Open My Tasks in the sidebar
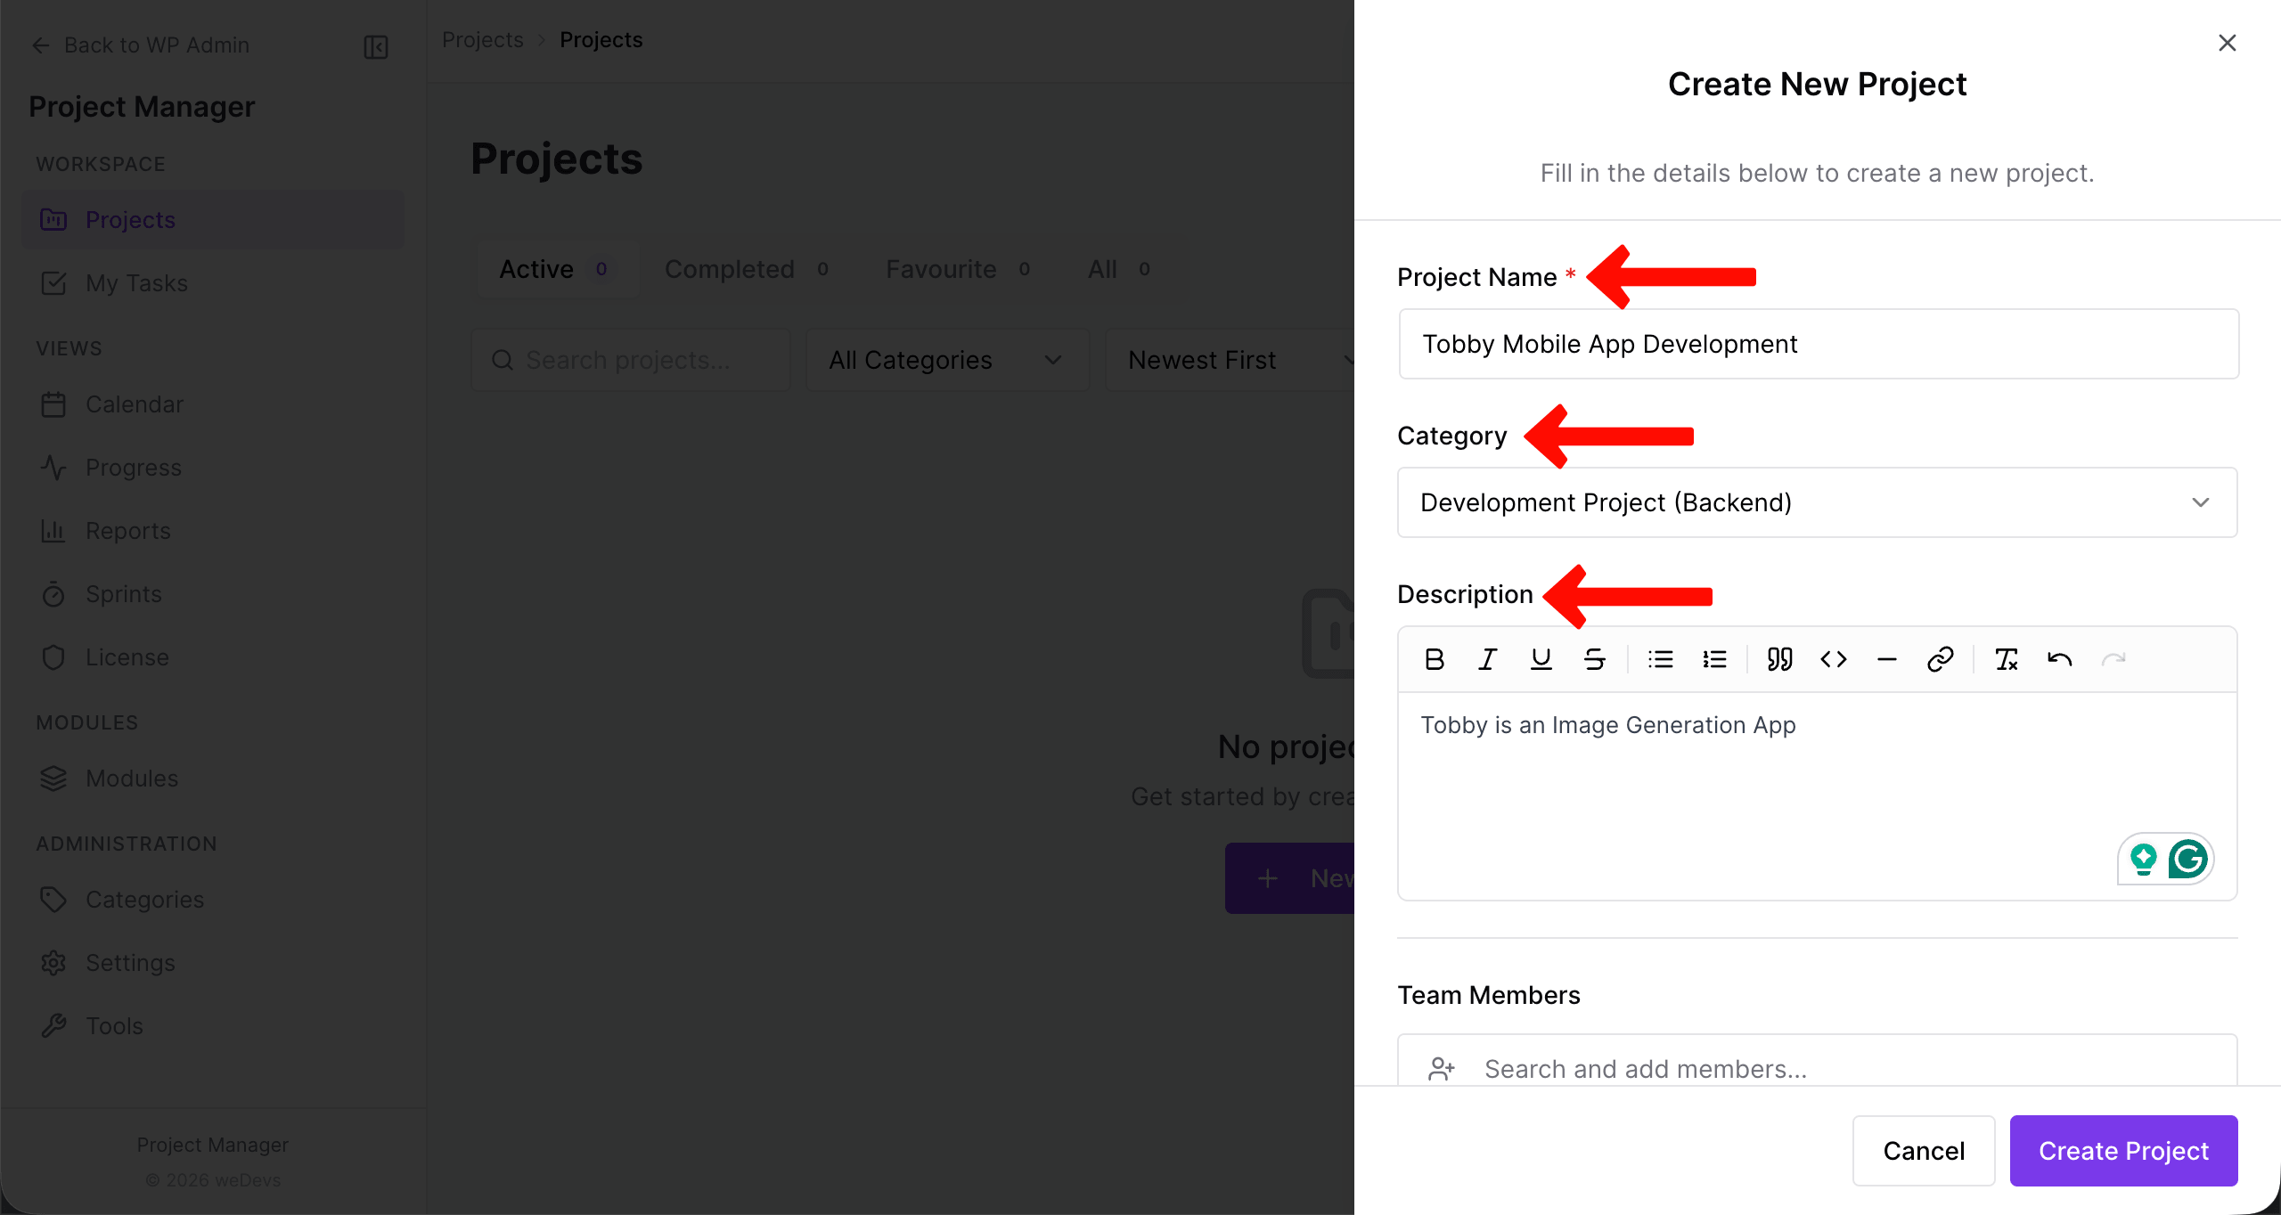 coord(136,283)
